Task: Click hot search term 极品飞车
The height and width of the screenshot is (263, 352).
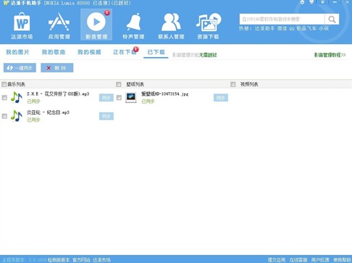Action: (306, 28)
